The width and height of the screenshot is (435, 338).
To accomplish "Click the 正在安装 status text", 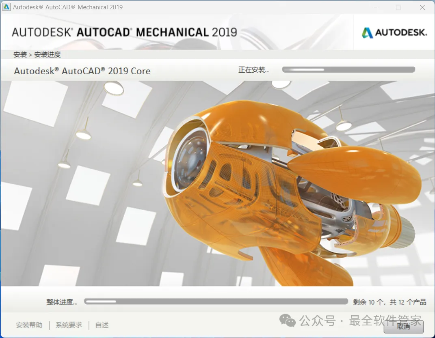I will click(253, 70).
